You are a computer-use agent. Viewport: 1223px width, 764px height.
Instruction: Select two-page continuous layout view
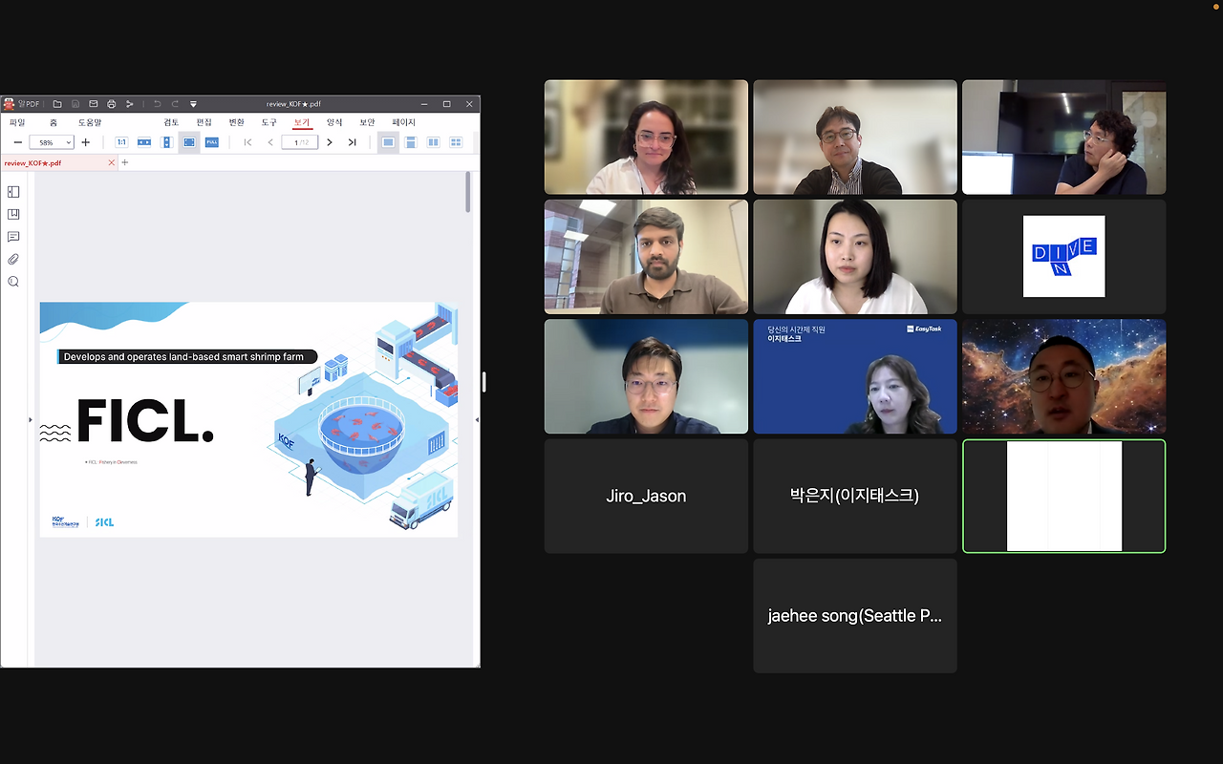(456, 142)
